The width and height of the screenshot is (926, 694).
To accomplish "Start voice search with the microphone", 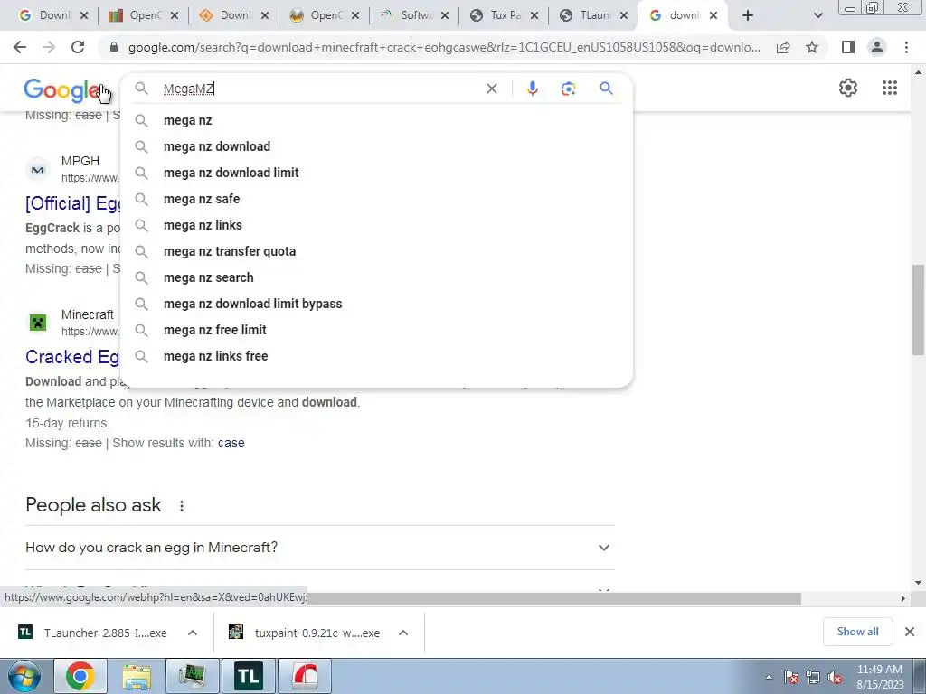I will click(x=532, y=89).
